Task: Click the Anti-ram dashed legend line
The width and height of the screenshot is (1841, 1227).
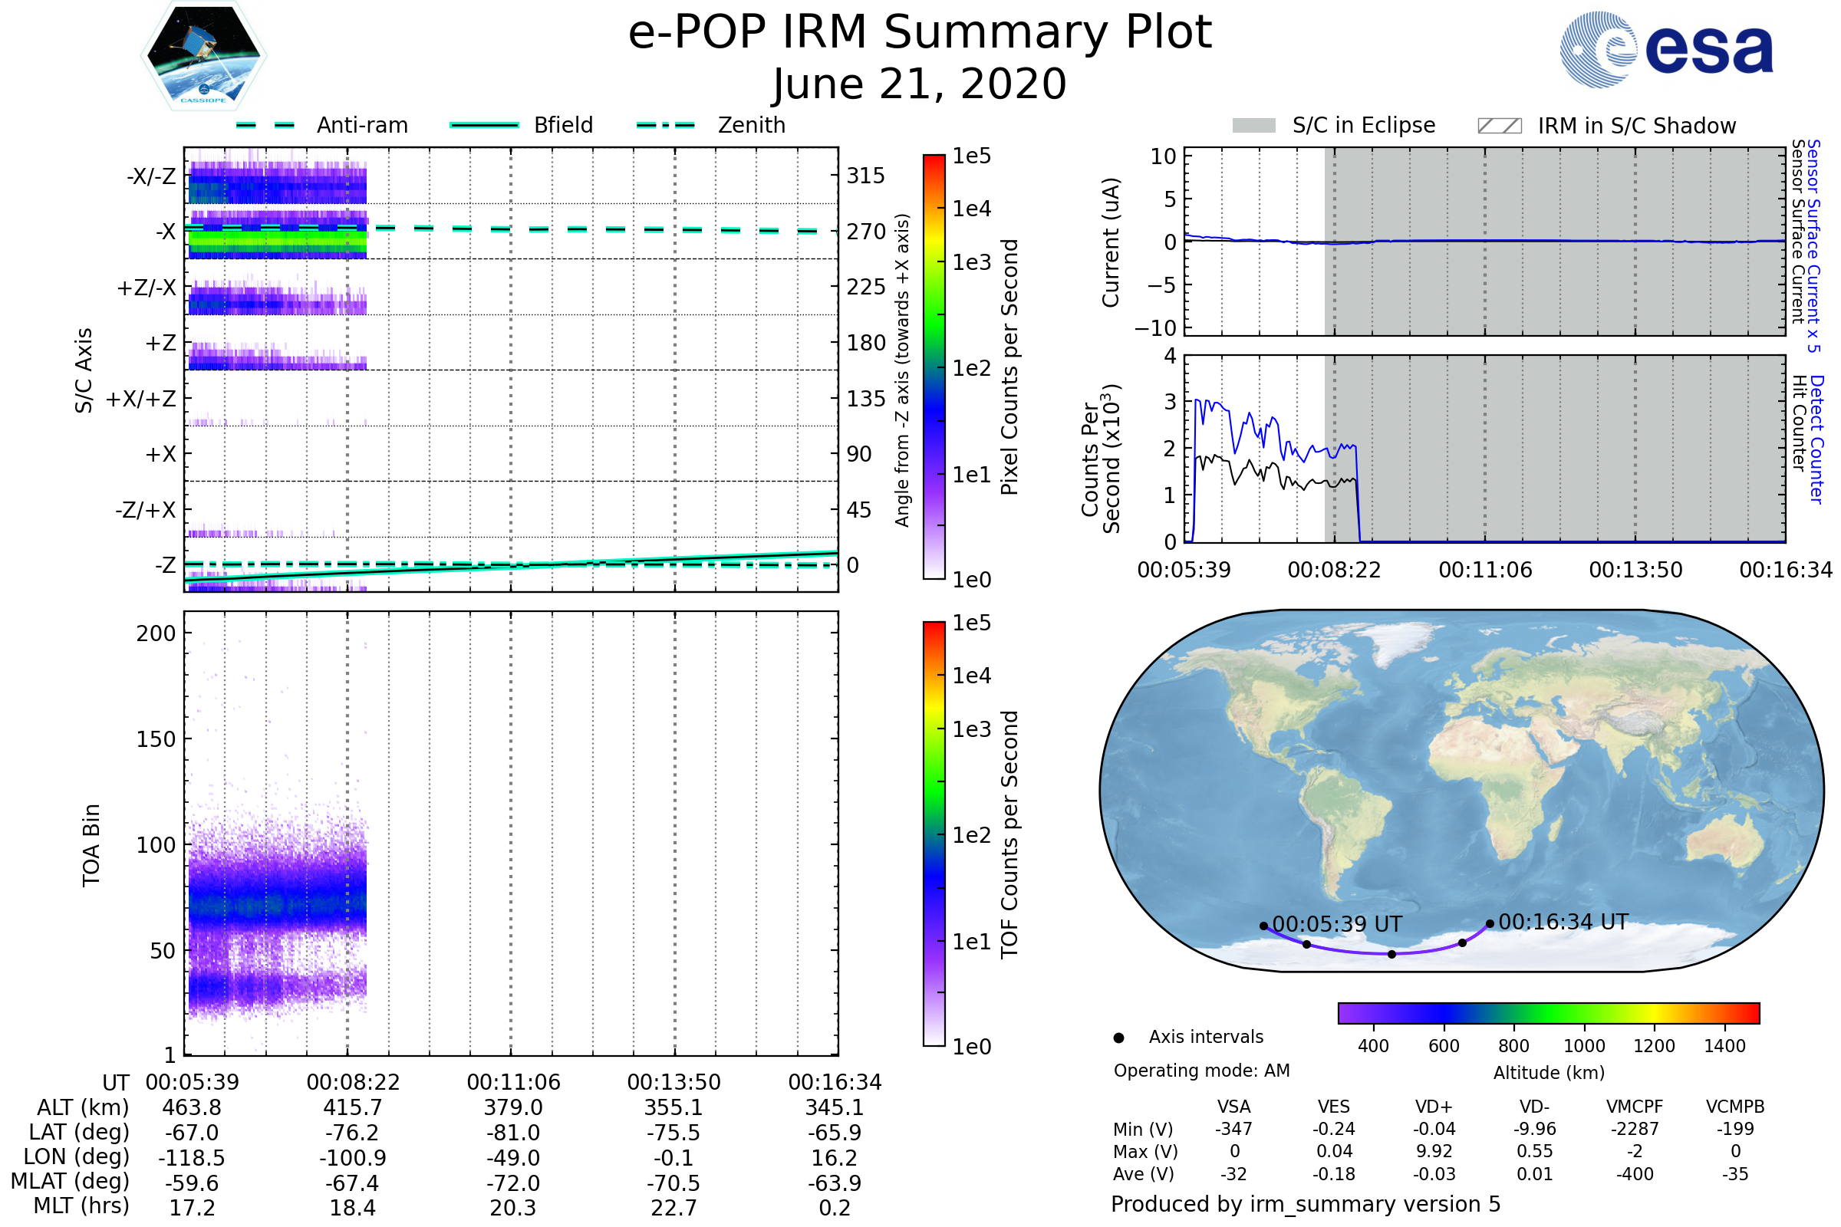Action: click(x=266, y=125)
